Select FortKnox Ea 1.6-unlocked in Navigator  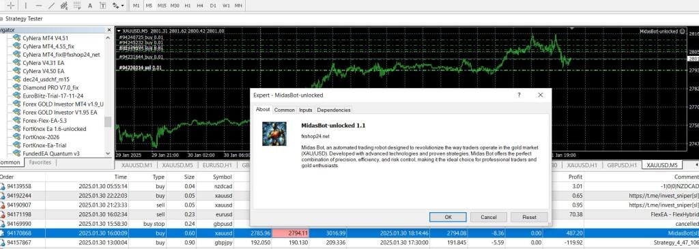pyautogui.click(x=55, y=129)
